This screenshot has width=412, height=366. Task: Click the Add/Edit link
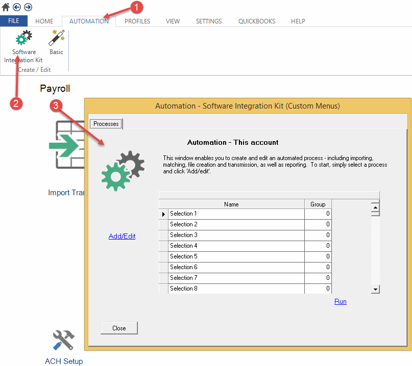click(x=122, y=237)
